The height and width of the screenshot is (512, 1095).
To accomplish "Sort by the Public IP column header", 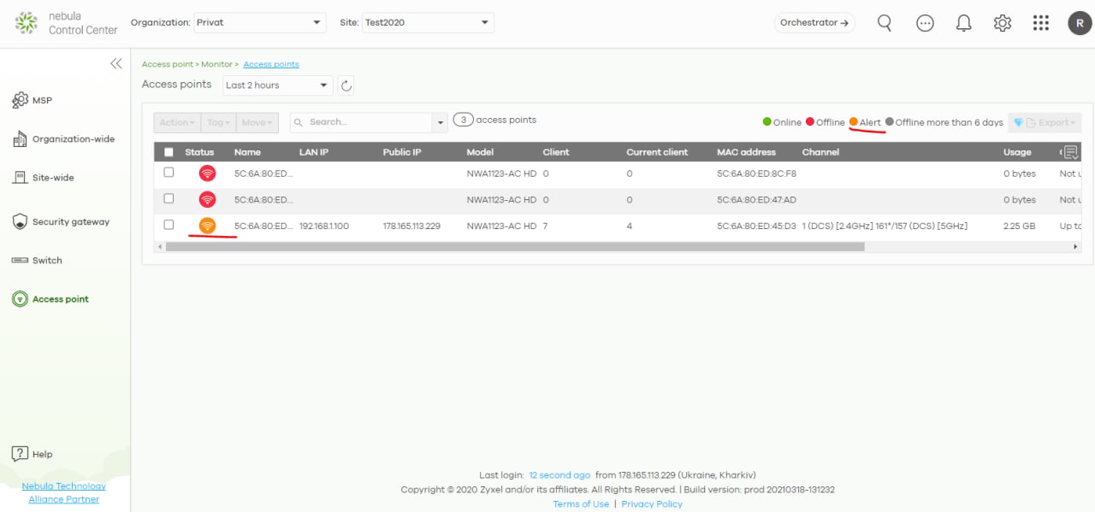I will click(402, 152).
